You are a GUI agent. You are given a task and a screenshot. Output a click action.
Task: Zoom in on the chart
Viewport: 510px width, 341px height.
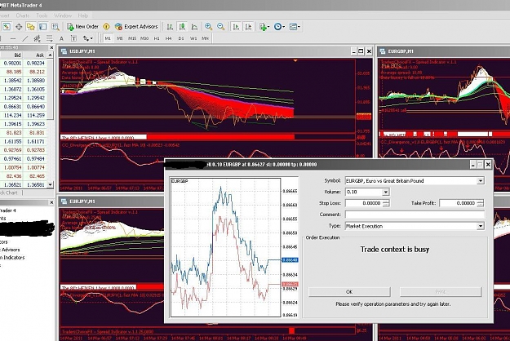click(209, 27)
